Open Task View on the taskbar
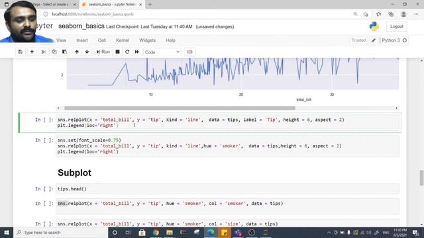424x238 pixels. (128, 232)
